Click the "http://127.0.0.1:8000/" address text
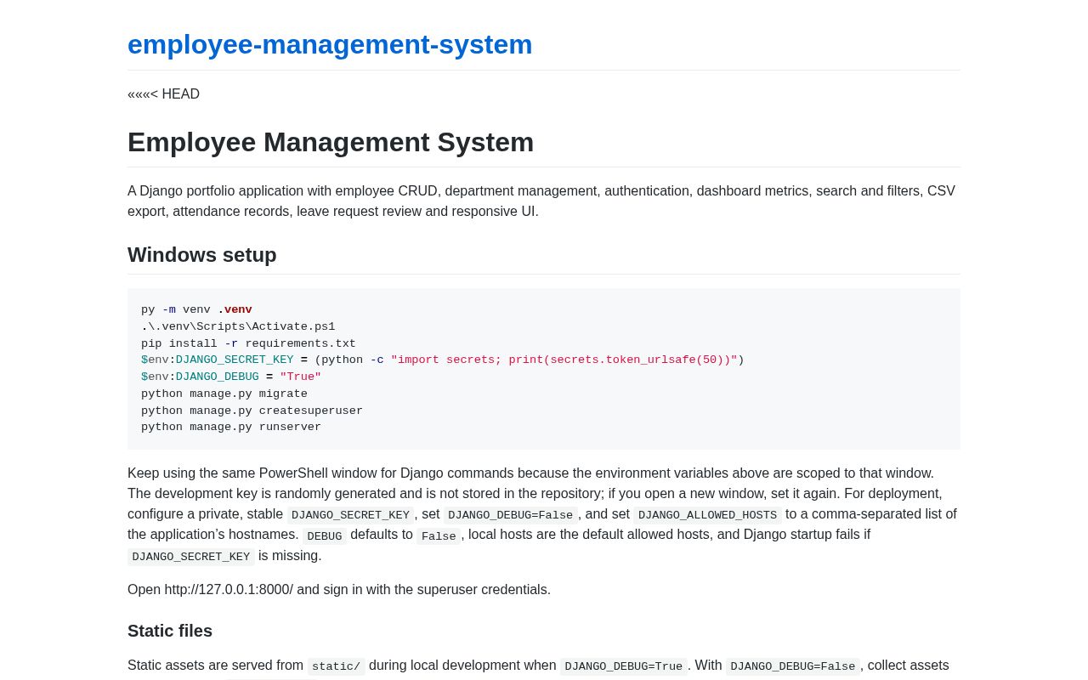Screen dimensions: 1088x680 click(229, 590)
